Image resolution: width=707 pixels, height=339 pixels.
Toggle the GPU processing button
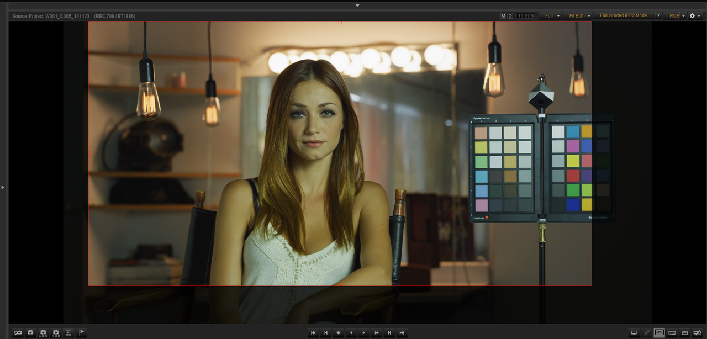[x=659, y=333]
